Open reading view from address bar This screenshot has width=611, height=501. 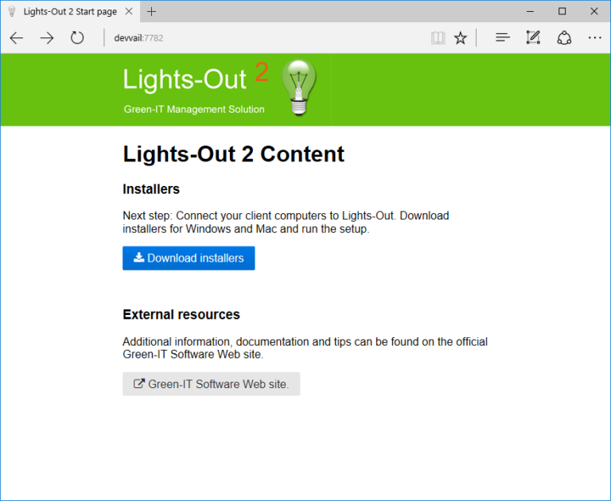point(436,37)
